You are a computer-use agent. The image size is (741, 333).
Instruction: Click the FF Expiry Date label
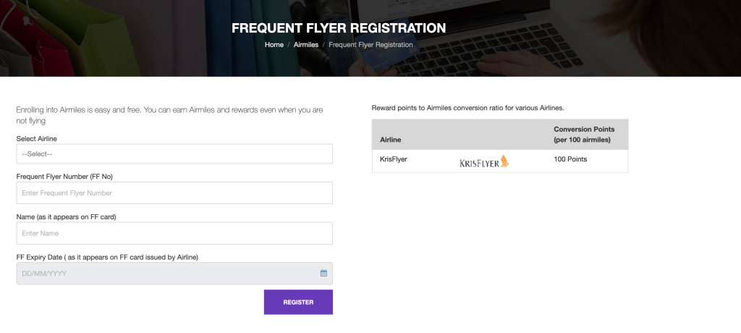click(x=107, y=257)
